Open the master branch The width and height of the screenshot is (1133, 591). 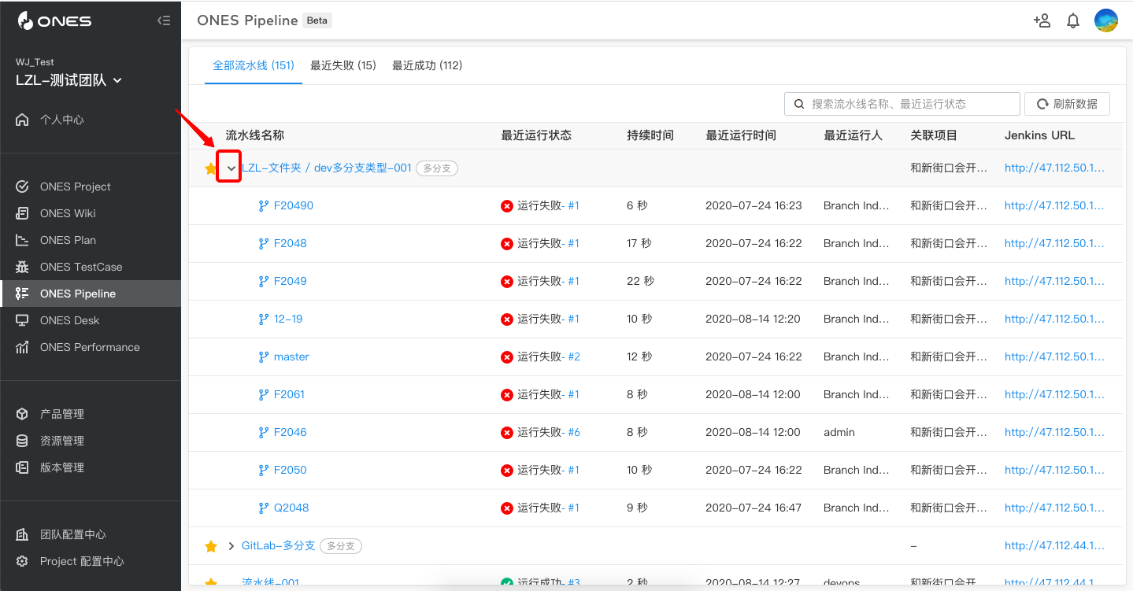pos(291,356)
